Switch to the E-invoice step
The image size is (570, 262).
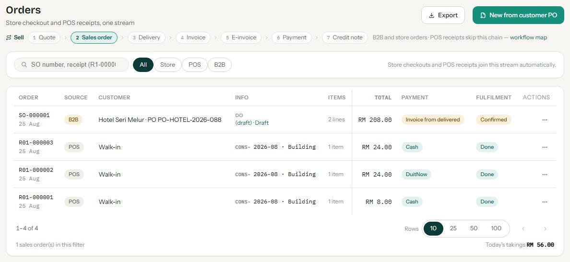click(241, 37)
